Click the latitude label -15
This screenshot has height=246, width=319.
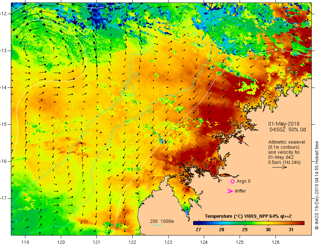point(4,124)
